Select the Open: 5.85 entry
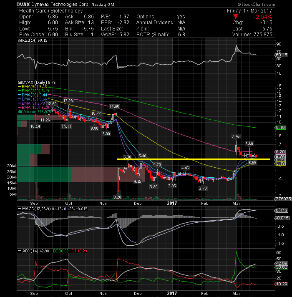 click(x=38, y=17)
